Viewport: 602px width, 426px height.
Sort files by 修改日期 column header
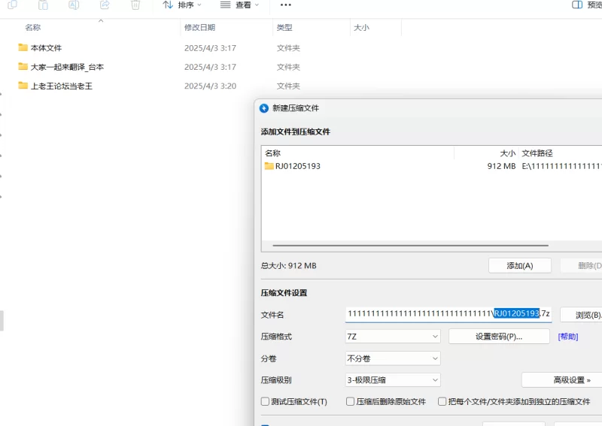[x=200, y=28]
